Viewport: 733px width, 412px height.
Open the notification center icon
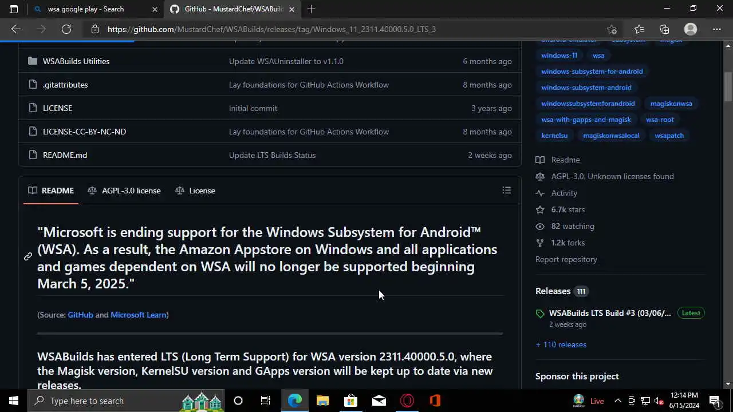coord(715,401)
